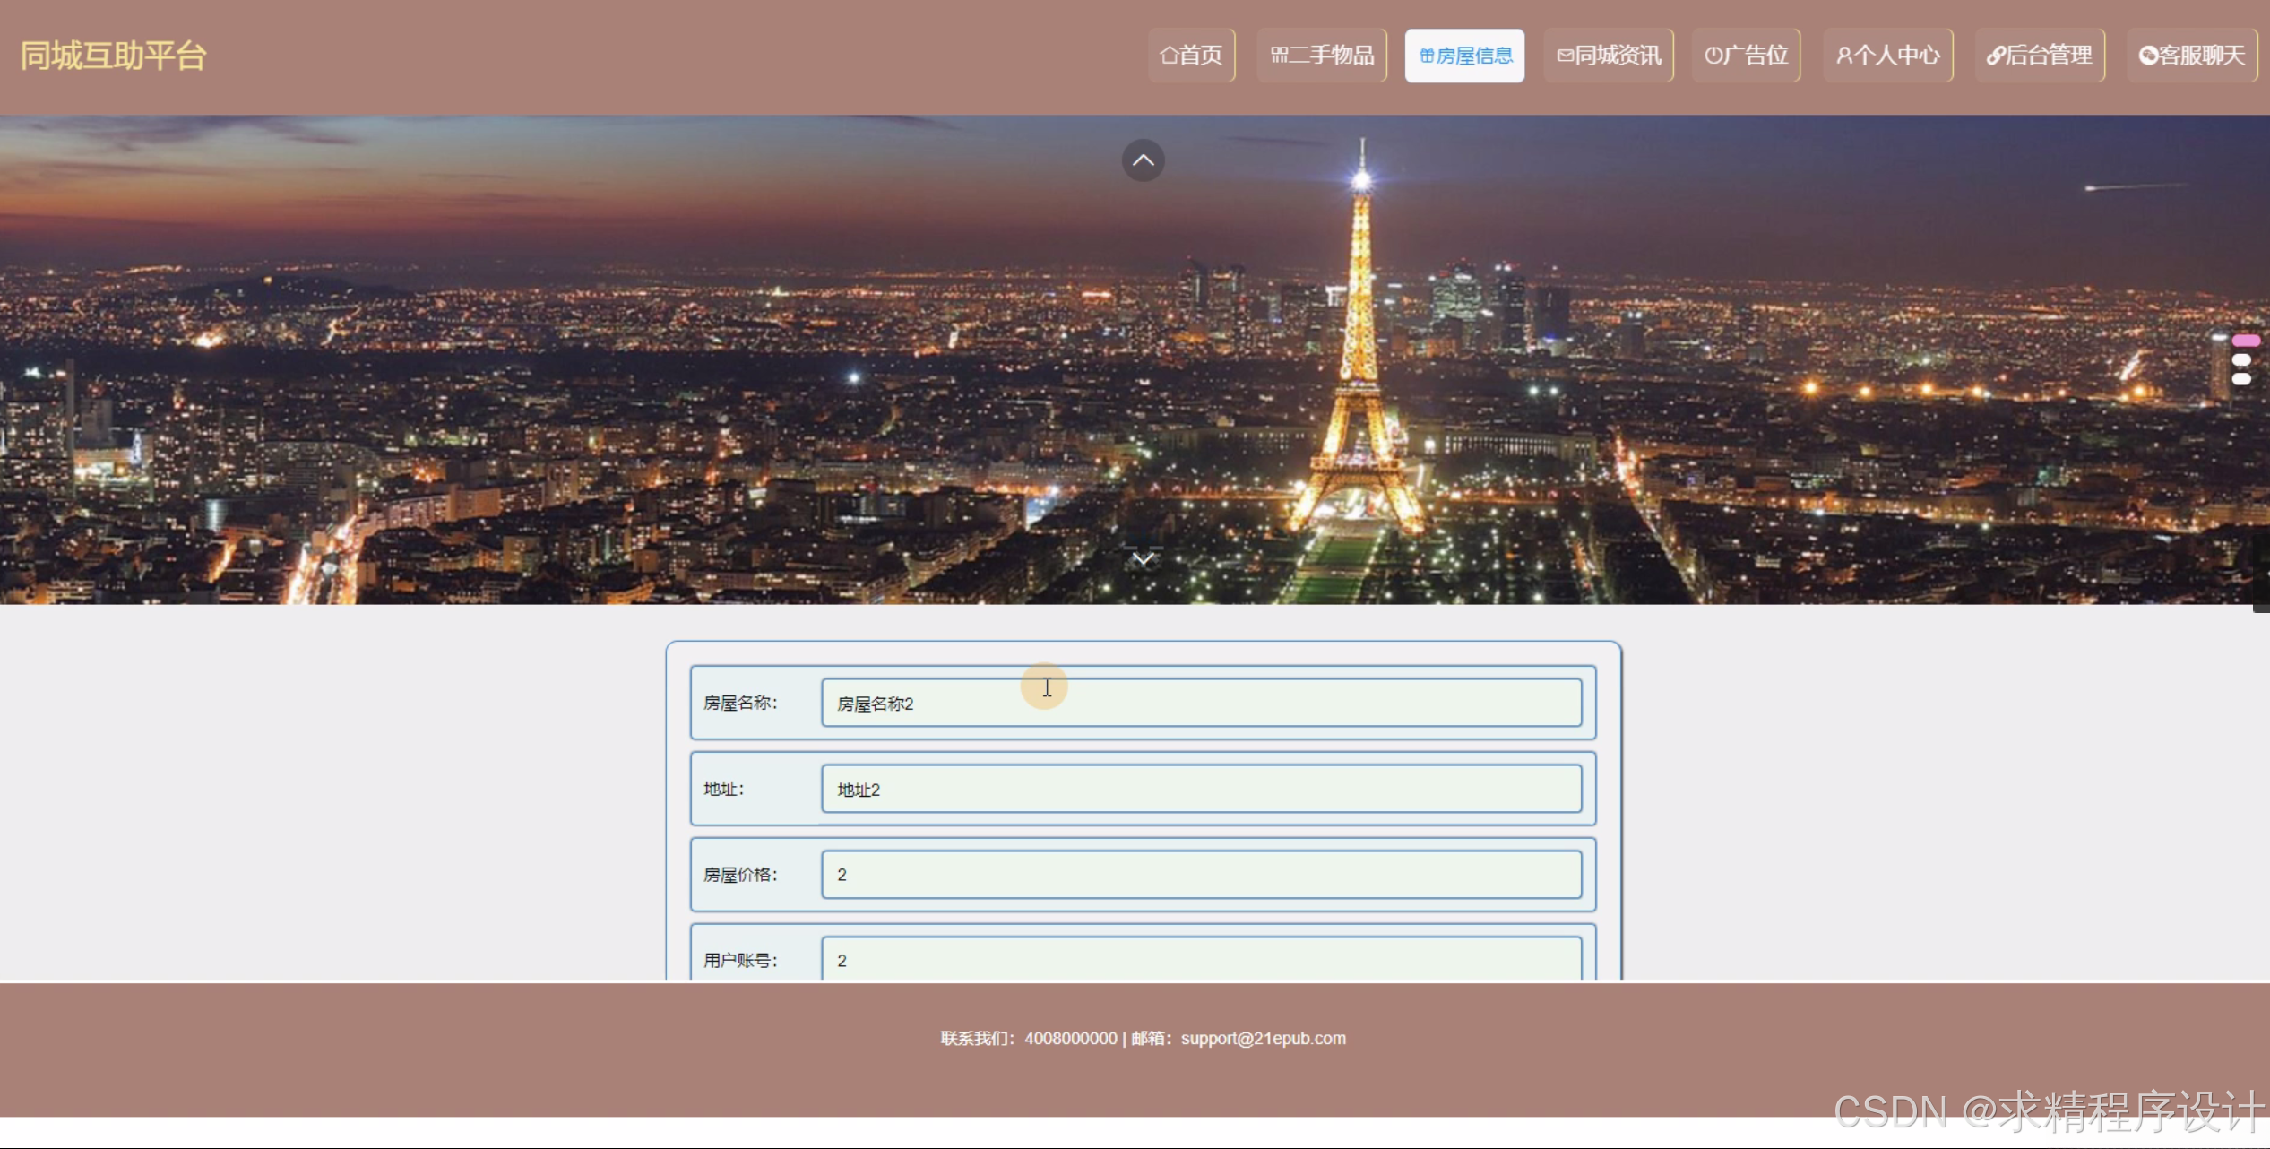The image size is (2270, 1149).
Task: Switch to the third carousel indicator dot
Action: [2241, 379]
